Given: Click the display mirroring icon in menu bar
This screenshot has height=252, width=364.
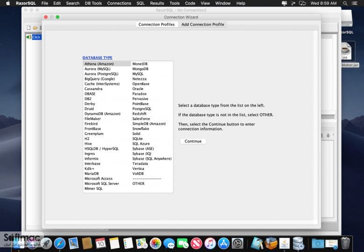Looking at the screenshot, I should 302,3.
